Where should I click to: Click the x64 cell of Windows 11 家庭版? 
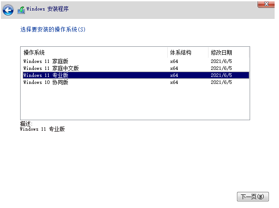(x=174, y=61)
